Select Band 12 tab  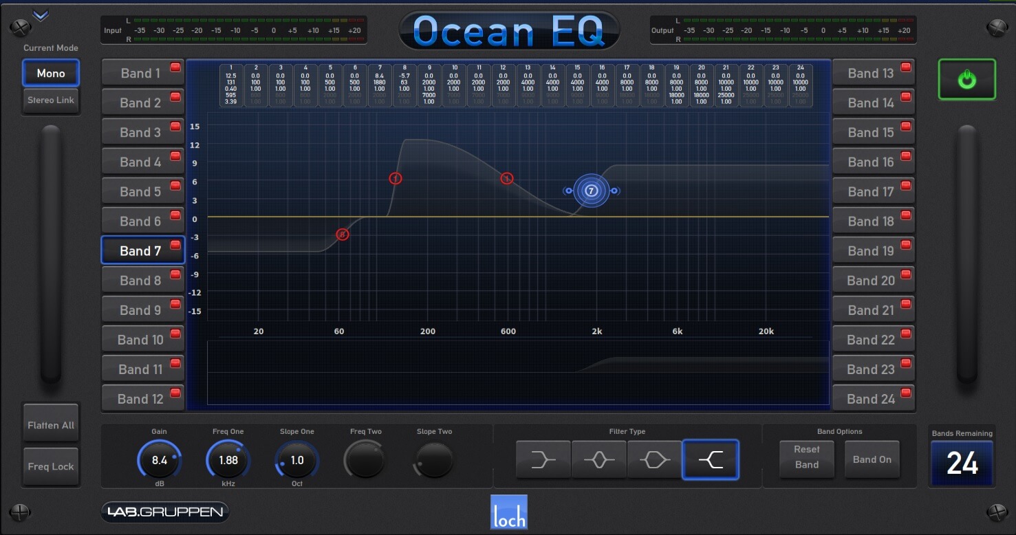pos(142,398)
